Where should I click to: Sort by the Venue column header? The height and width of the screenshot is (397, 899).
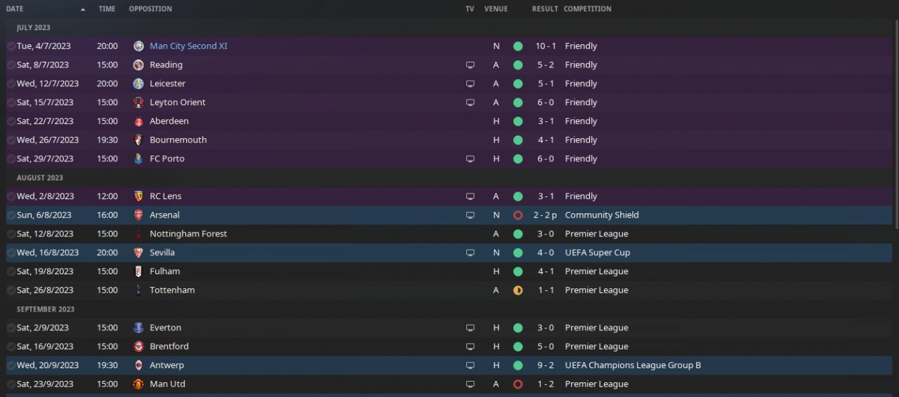tap(496, 9)
